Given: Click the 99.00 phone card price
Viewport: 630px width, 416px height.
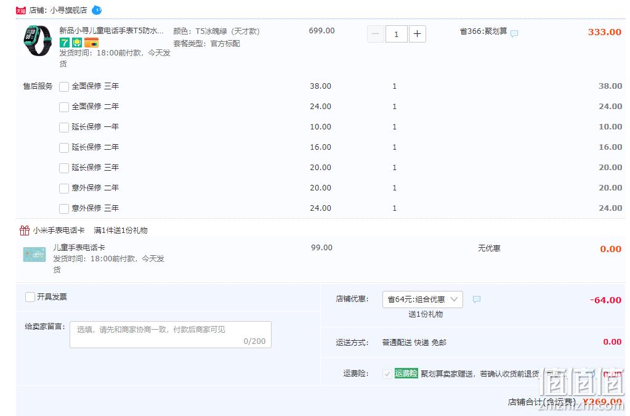Looking at the screenshot, I should click(x=321, y=248).
